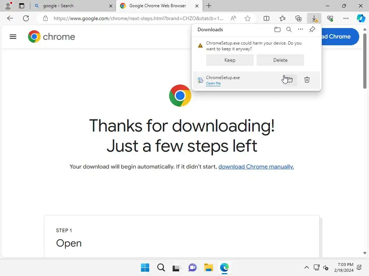Toggle the split screen icon

(x=266, y=18)
